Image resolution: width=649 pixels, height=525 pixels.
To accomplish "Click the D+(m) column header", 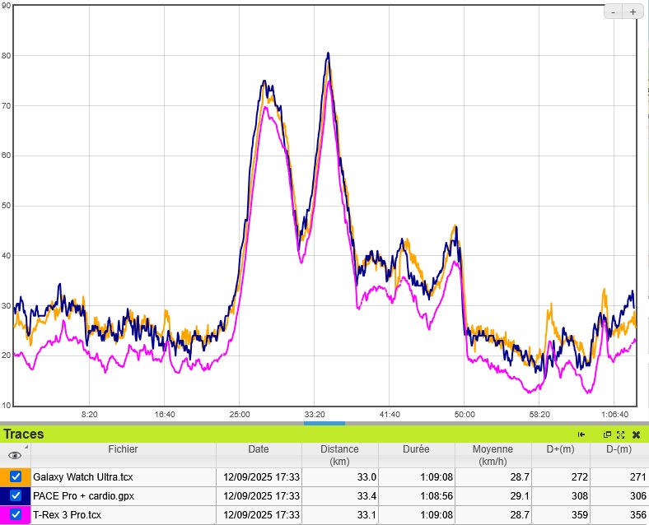I will point(560,450).
